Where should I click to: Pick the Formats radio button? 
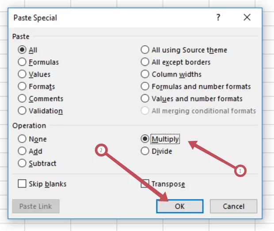(x=22, y=87)
